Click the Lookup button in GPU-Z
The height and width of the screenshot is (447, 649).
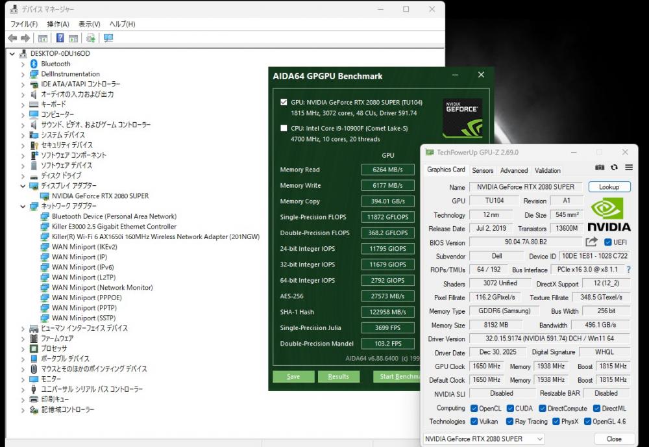(x=609, y=187)
